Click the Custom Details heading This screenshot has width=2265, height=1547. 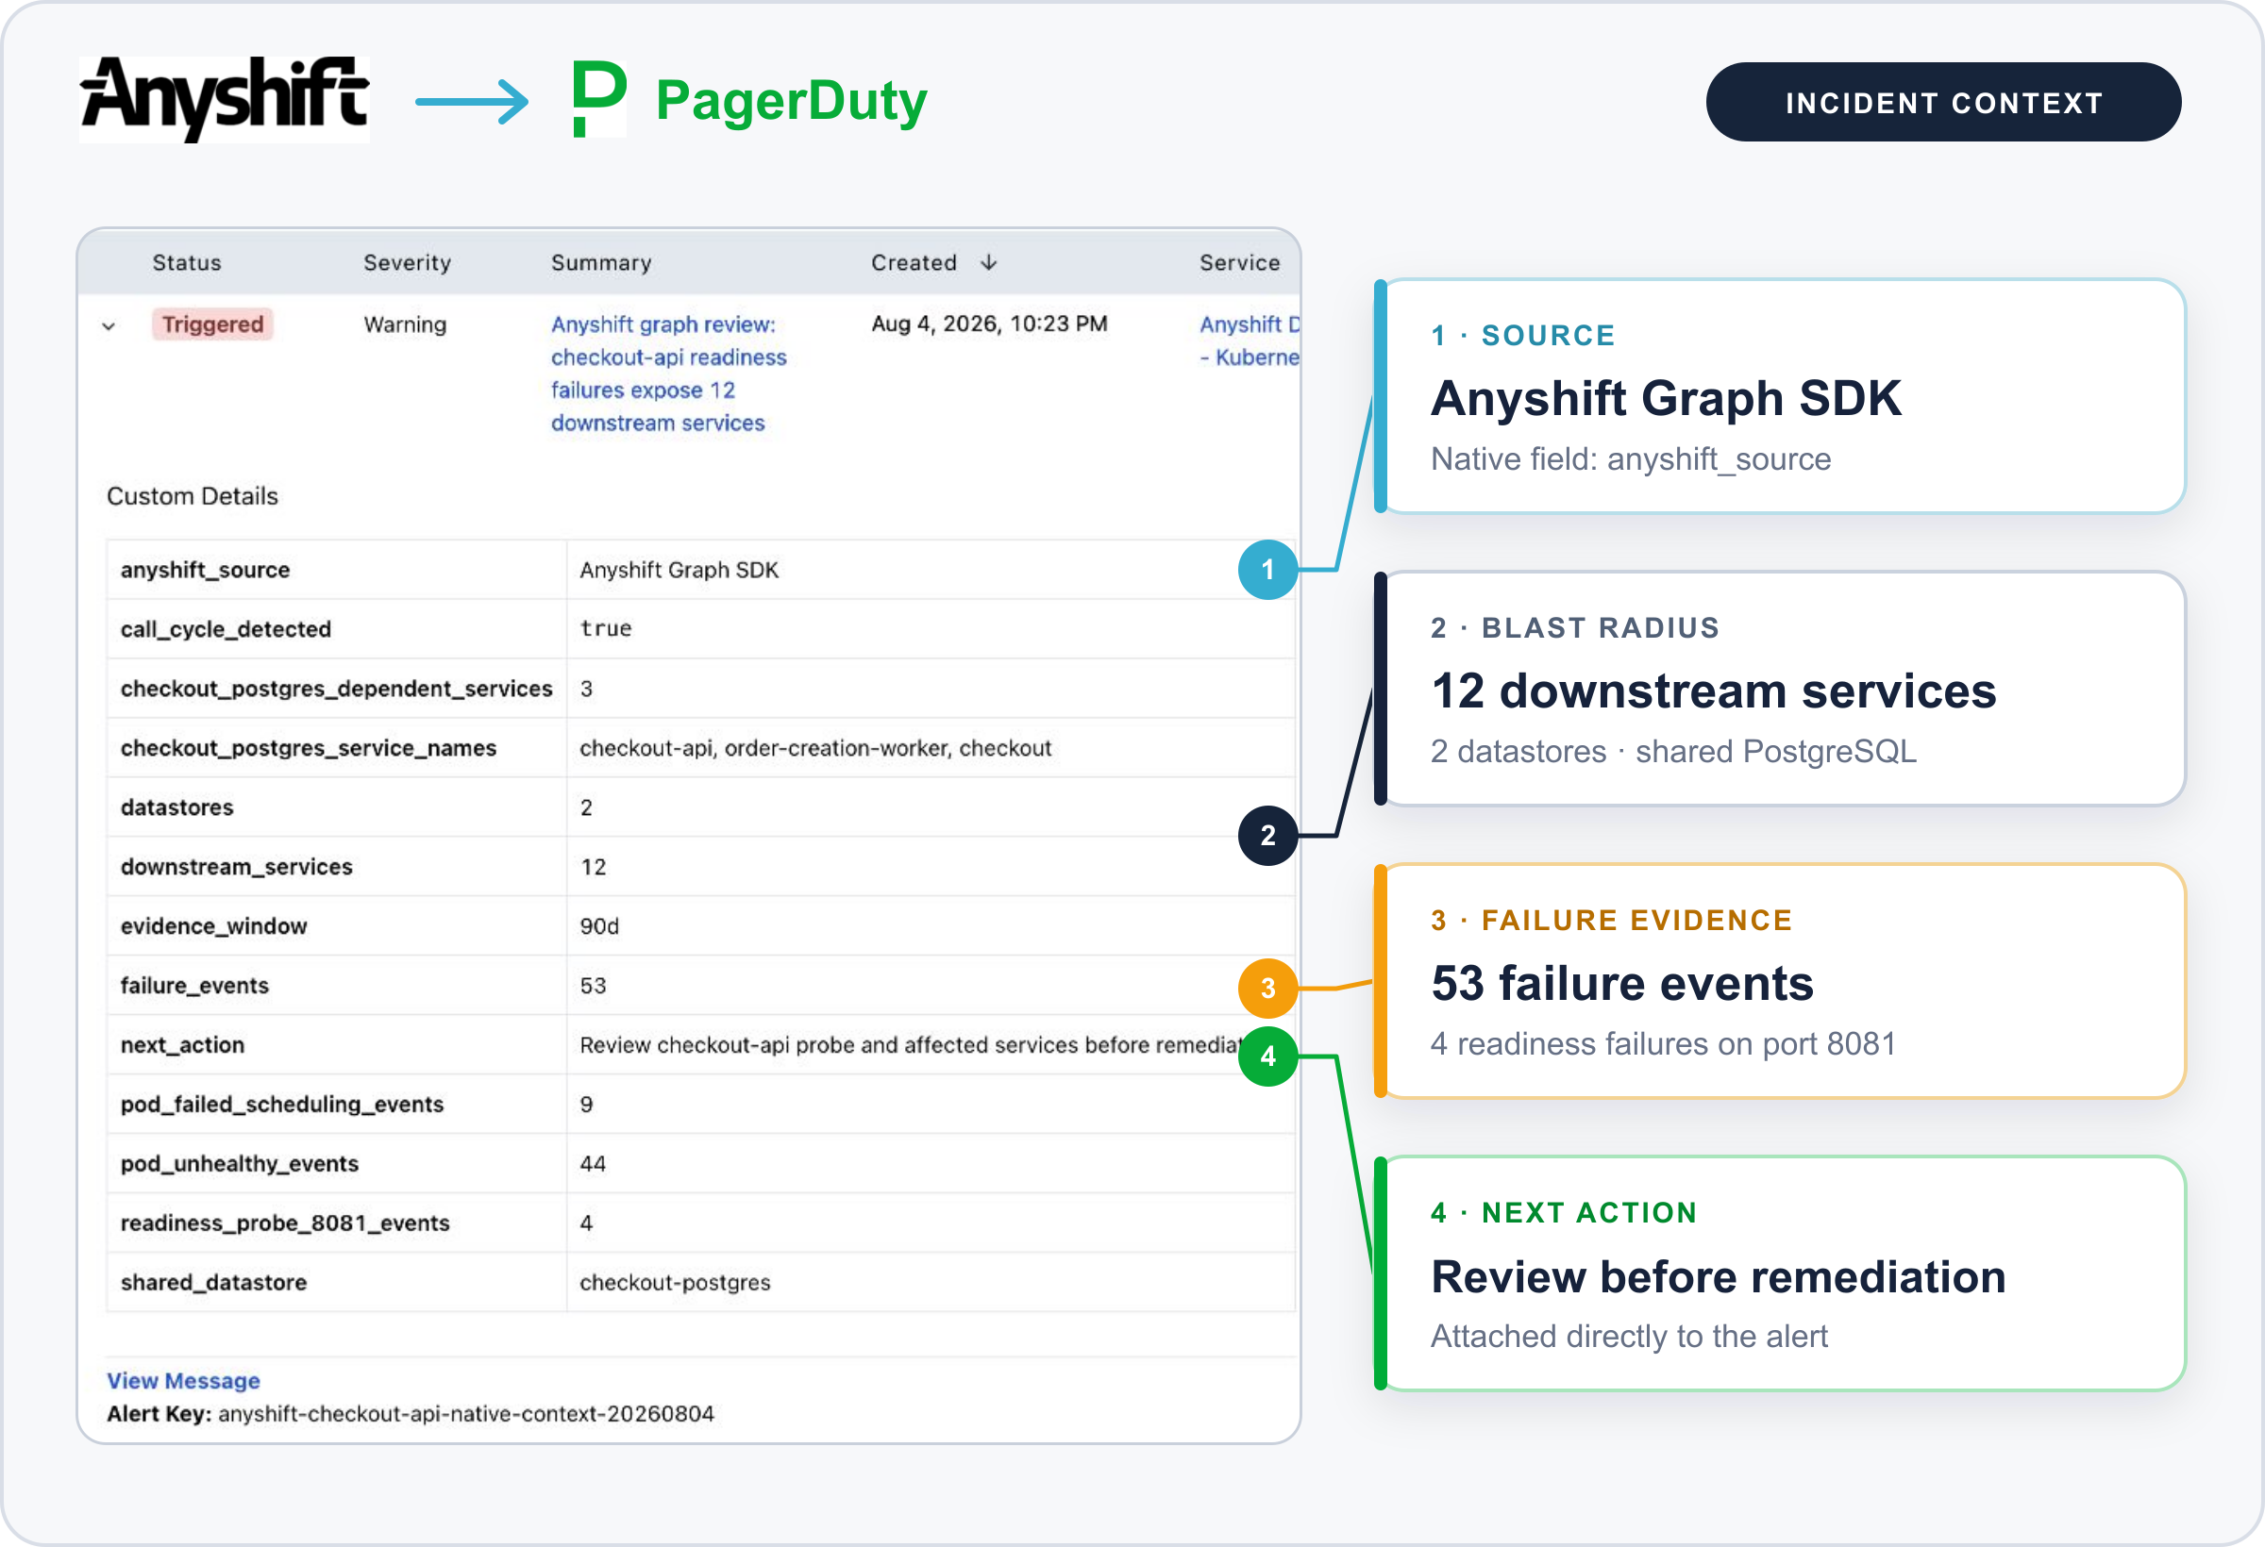click(192, 496)
